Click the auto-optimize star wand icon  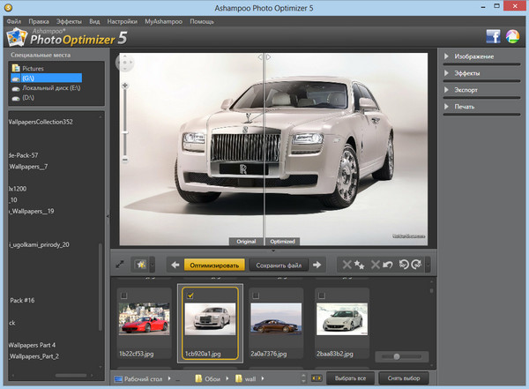point(141,265)
